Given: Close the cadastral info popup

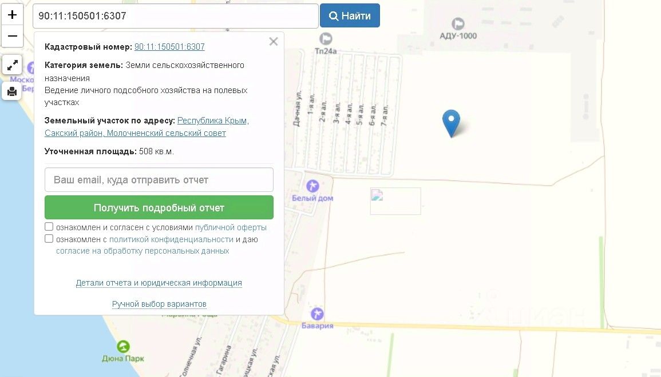Looking at the screenshot, I should pyautogui.click(x=274, y=41).
